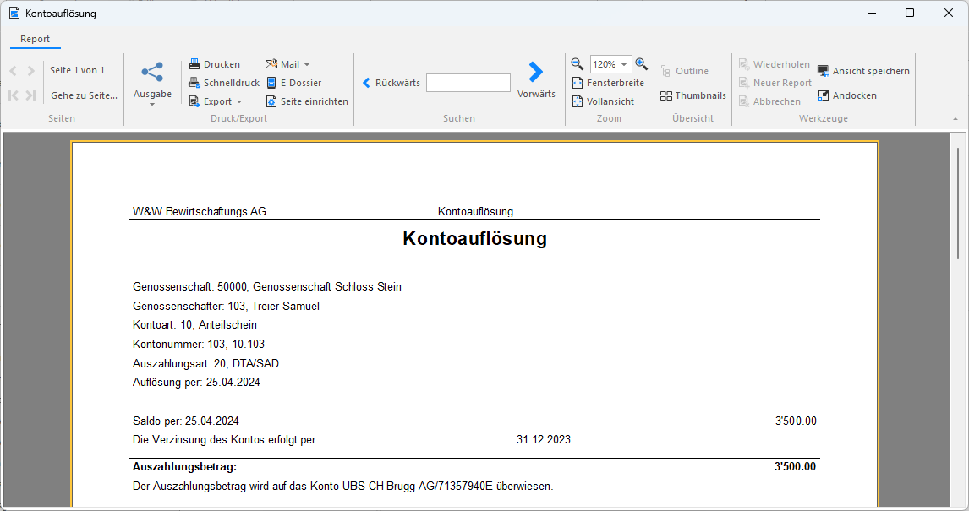Viewport: 969px width, 511px height.
Task: Click W&W Bewirtschaftungs AG header text
Action: click(x=200, y=212)
